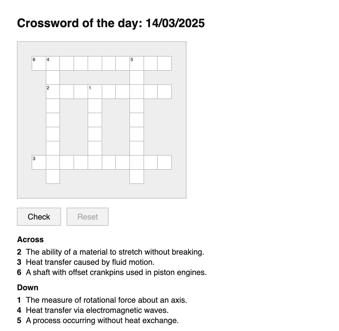
Task: Click the final cell of 2 Across
Action: pos(164,92)
